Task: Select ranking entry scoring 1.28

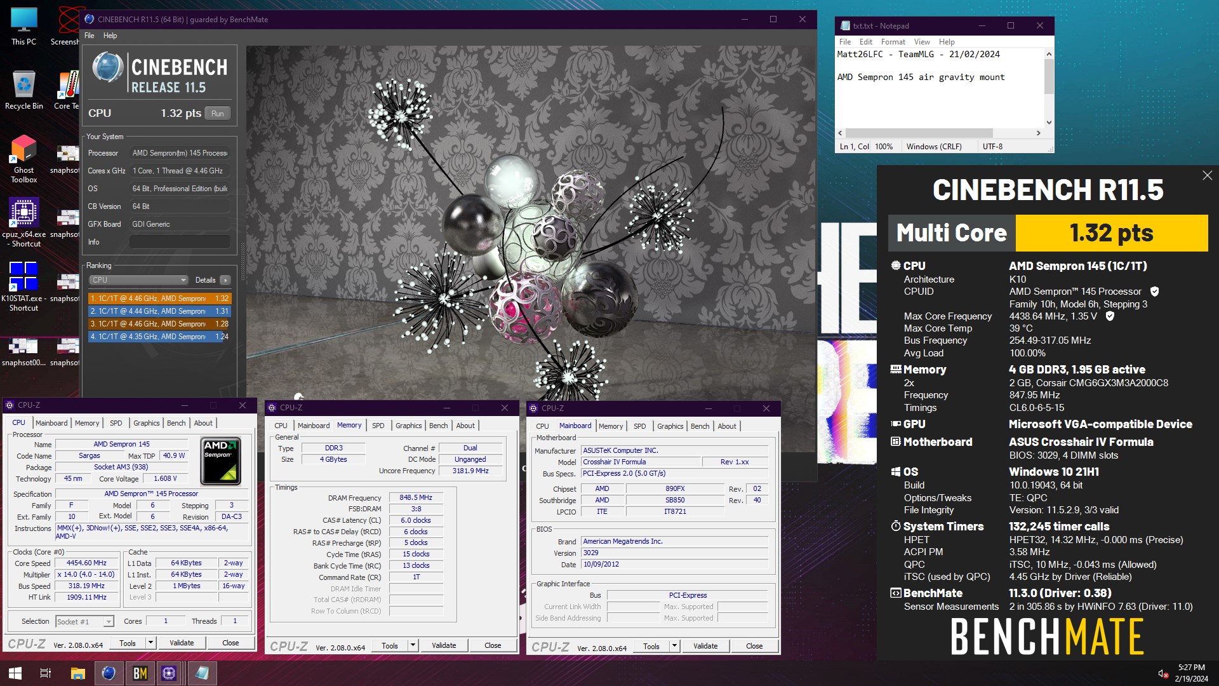Action: (159, 324)
